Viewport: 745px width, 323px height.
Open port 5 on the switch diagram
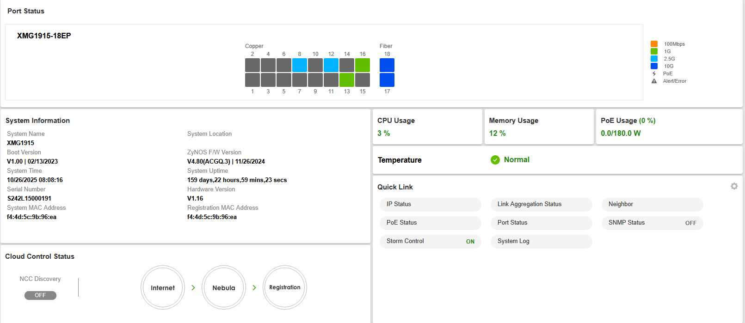284,80
